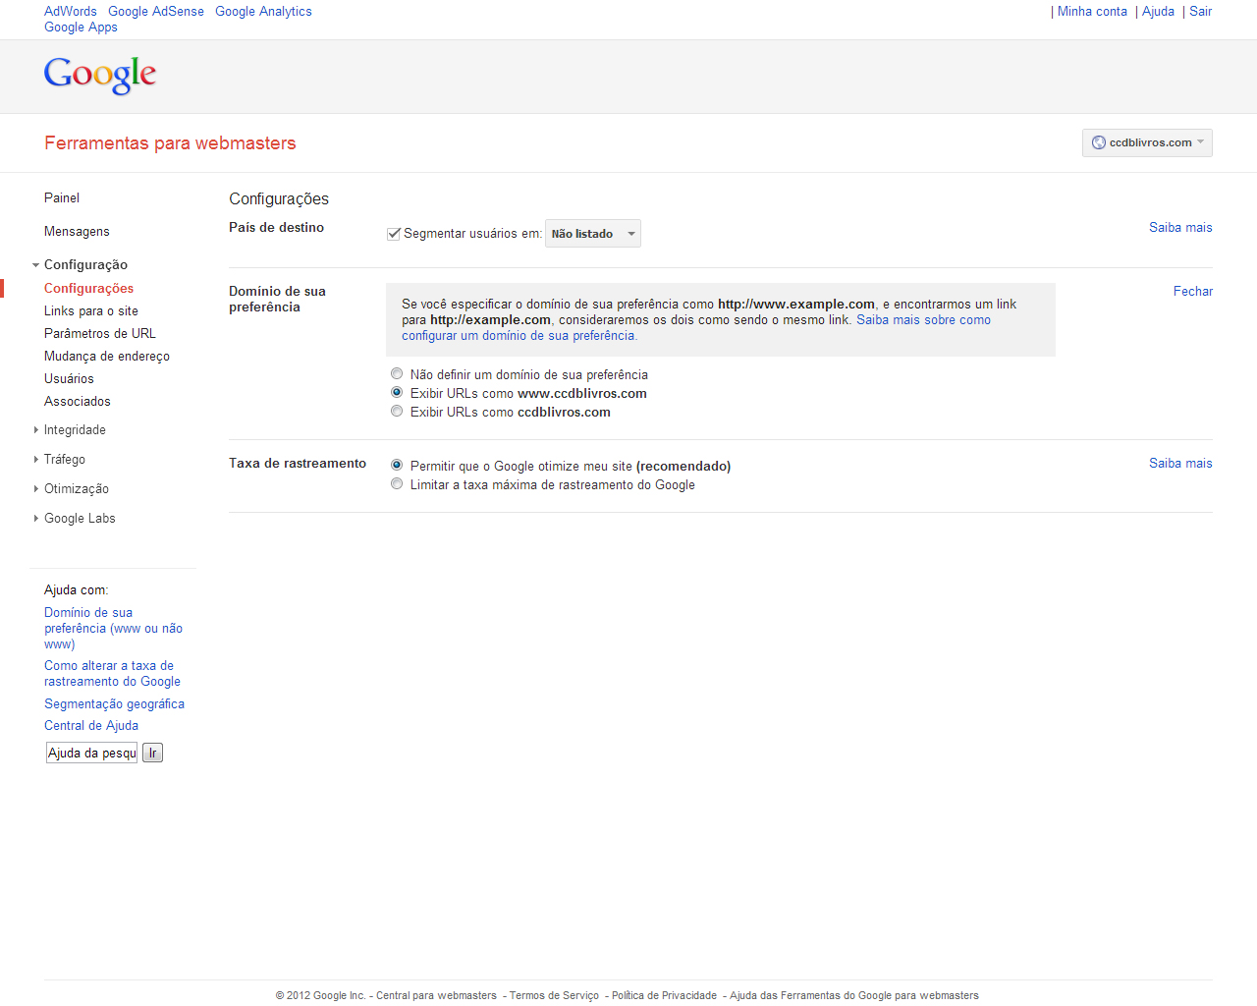
Task: Choose Permitir que o Google otimize meu site
Action: 397,466
